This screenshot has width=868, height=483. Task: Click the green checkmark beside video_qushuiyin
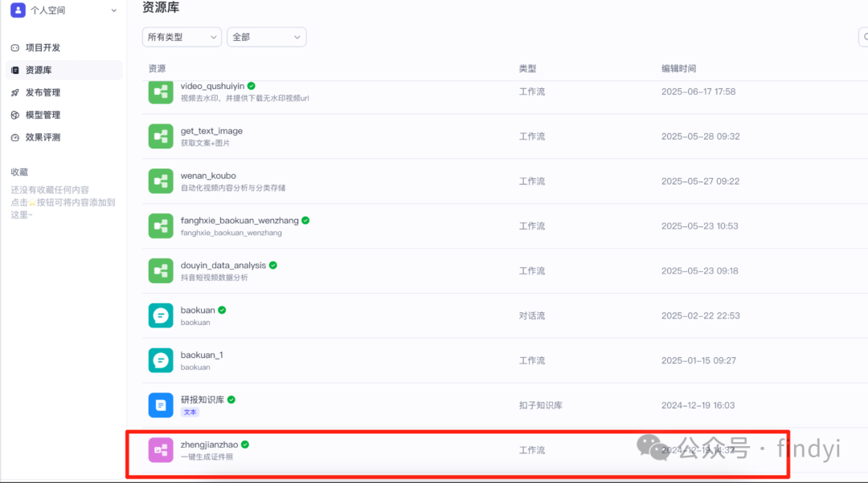[x=252, y=86]
